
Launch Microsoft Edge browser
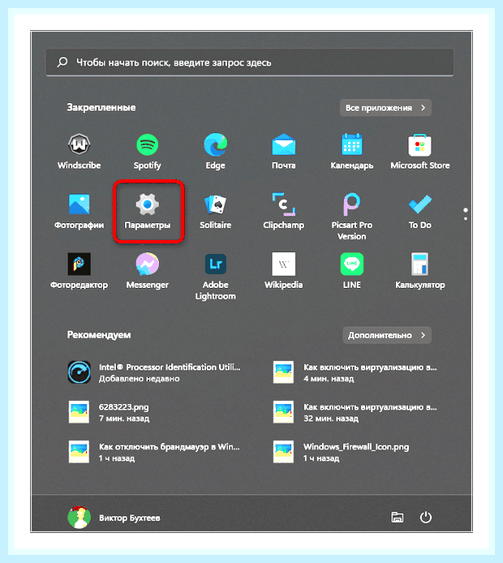coord(216,152)
